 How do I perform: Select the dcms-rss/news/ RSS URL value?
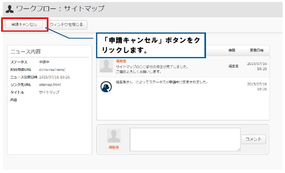click(x=52, y=70)
